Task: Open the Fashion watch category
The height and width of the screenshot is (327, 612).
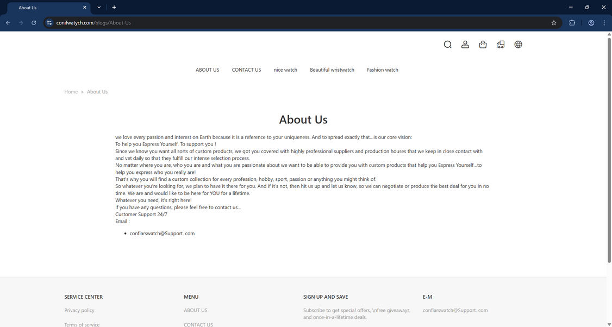Action: [383, 70]
